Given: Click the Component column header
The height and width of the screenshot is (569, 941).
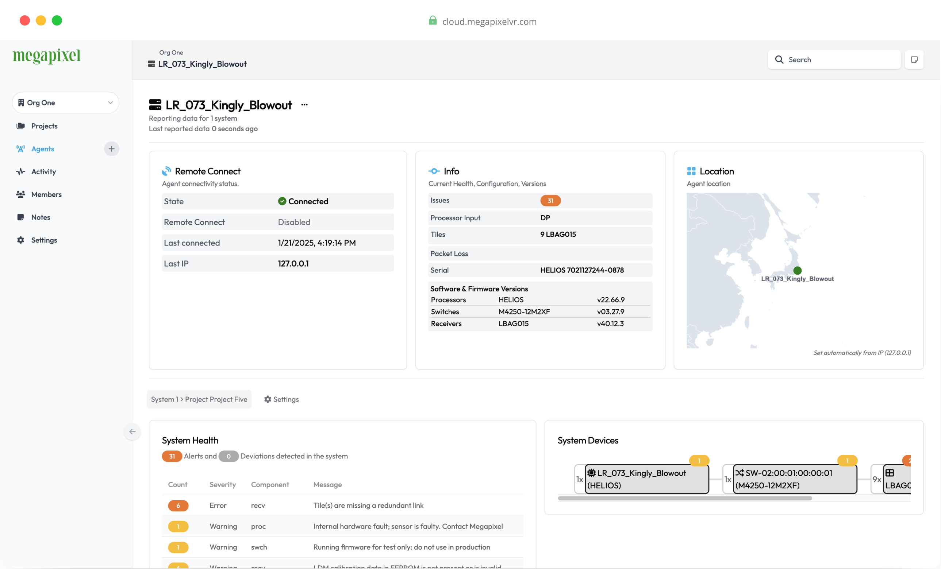Looking at the screenshot, I should coord(270,485).
